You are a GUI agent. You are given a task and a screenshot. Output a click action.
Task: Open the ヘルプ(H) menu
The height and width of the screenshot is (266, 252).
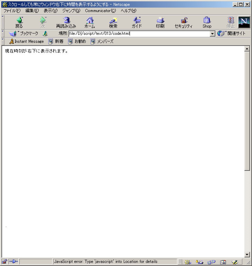(x=129, y=11)
